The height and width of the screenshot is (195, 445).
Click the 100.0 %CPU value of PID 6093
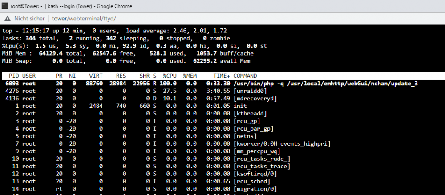(x=168, y=84)
